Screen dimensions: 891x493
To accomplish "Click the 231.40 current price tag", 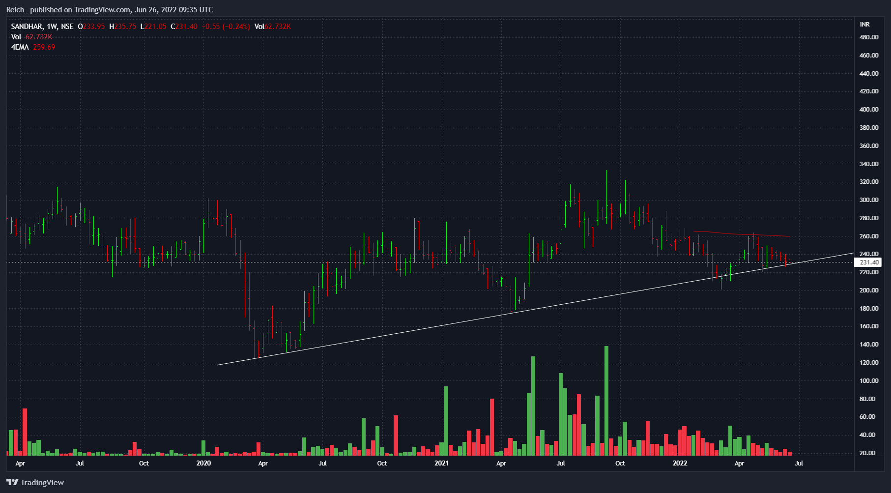I will (x=868, y=262).
